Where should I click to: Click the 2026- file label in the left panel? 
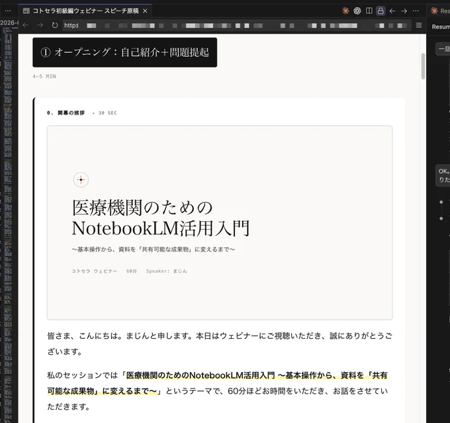pos(9,23)
